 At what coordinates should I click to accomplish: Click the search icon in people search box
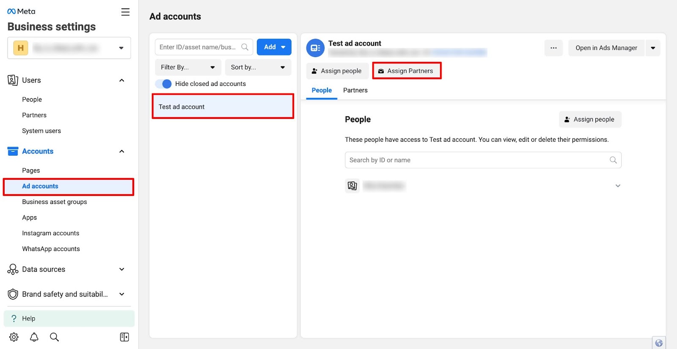613,160
